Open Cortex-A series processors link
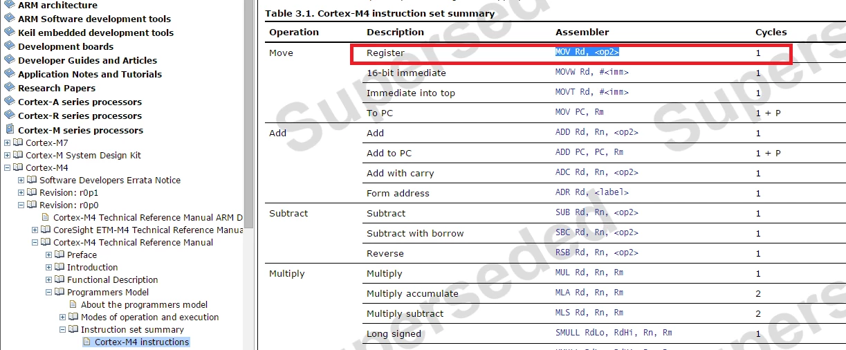The width and height of the screenshot is (846, 350). tap(80, 102)
